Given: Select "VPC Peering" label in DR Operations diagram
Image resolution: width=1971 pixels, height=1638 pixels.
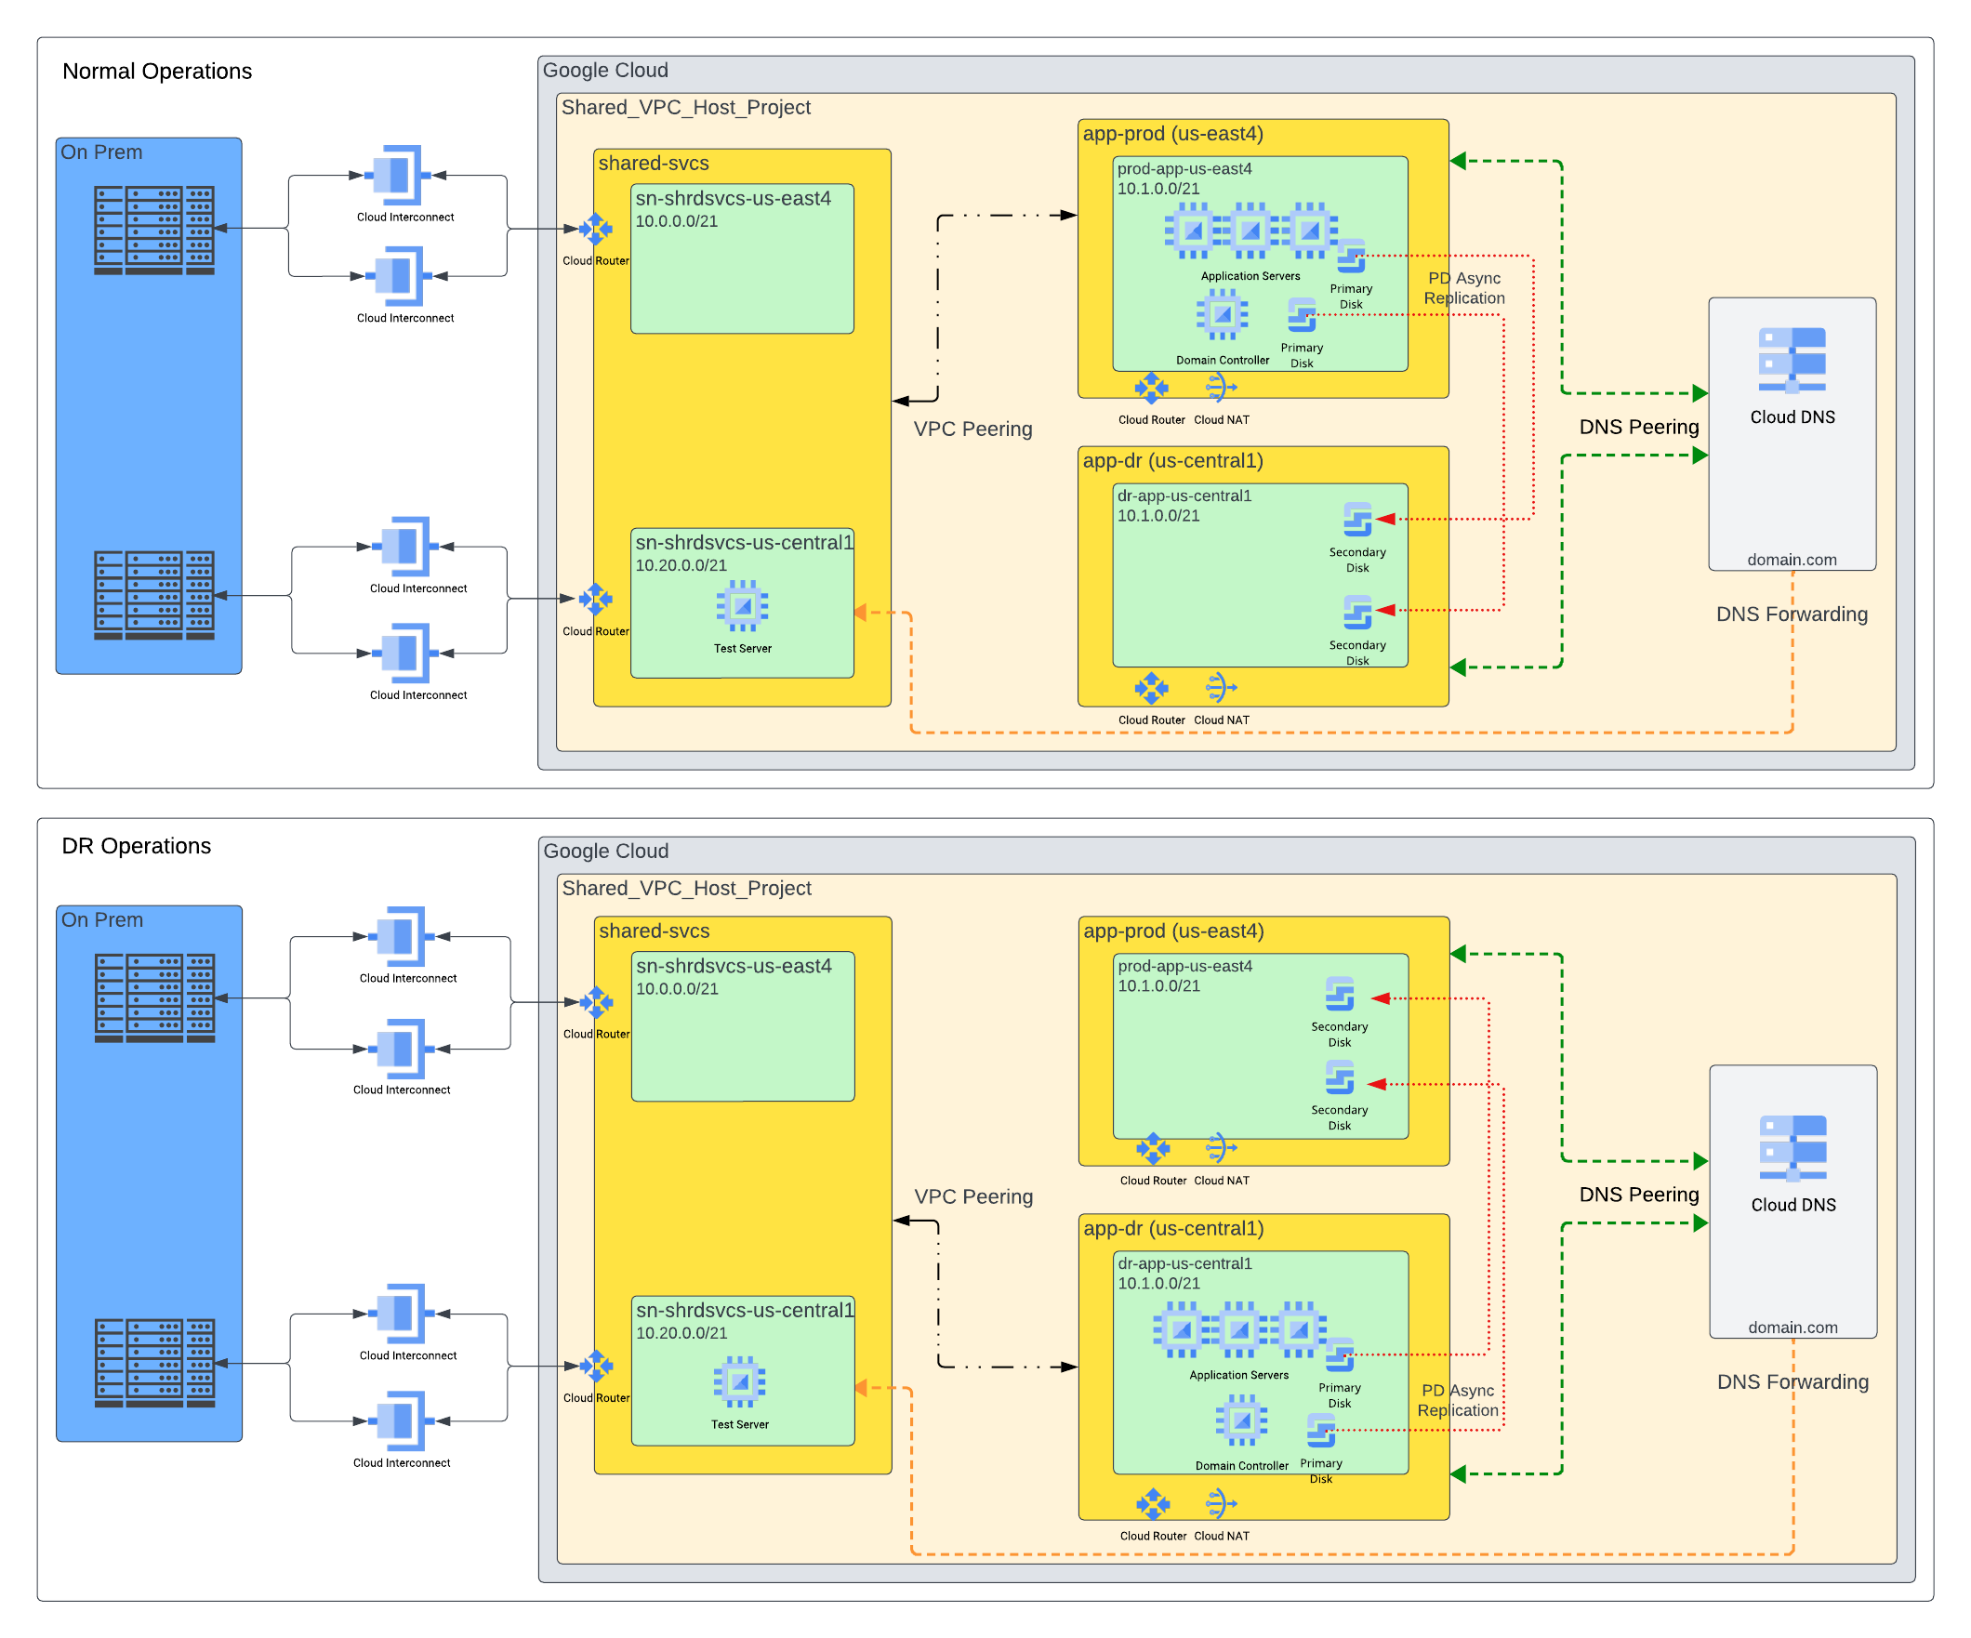Looking at the screenshot, I should 973,1196.
